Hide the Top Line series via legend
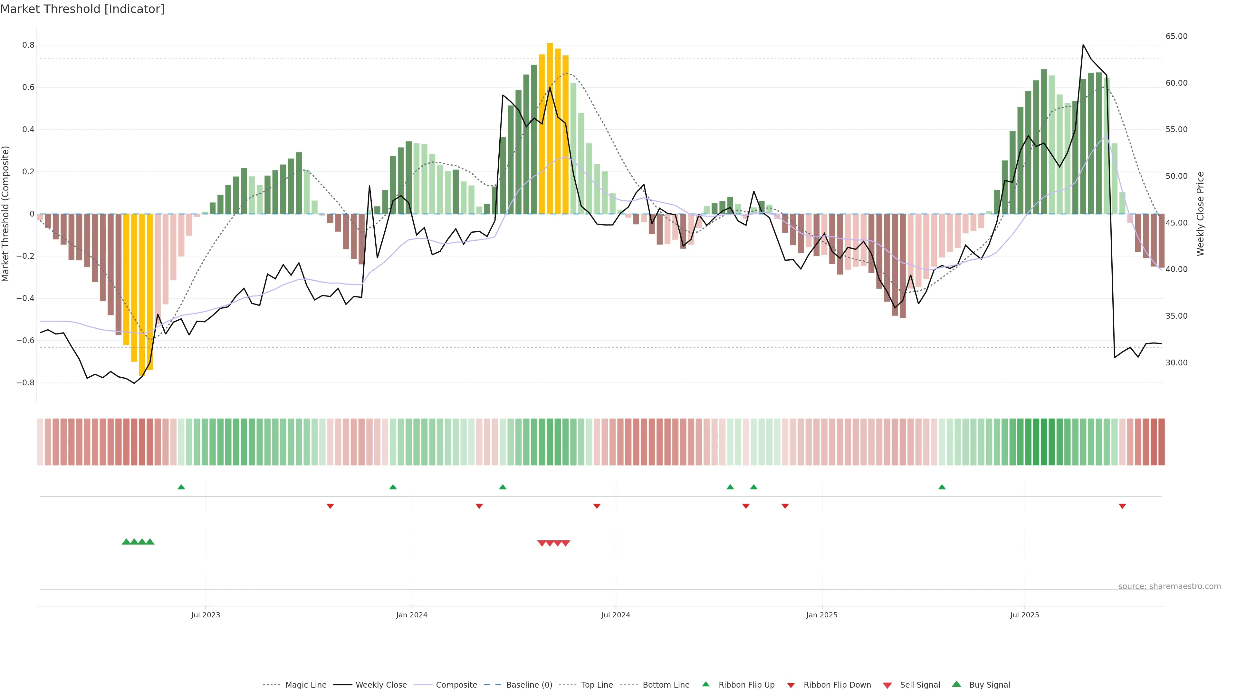 (x=597, y=685)
